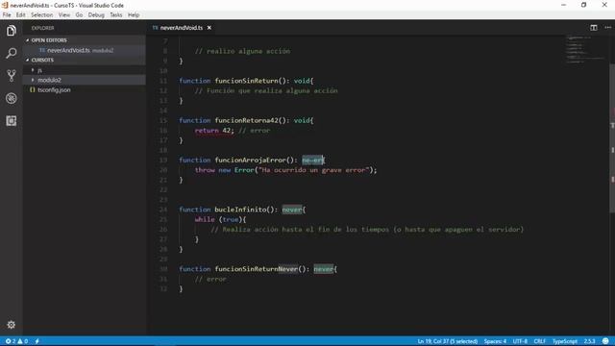Viewport: 615px width, 346px height.
Task: Open the Extensions view
Action: pos(11,121)
